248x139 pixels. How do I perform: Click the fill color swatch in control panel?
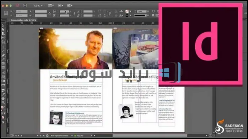click(127, 11)
